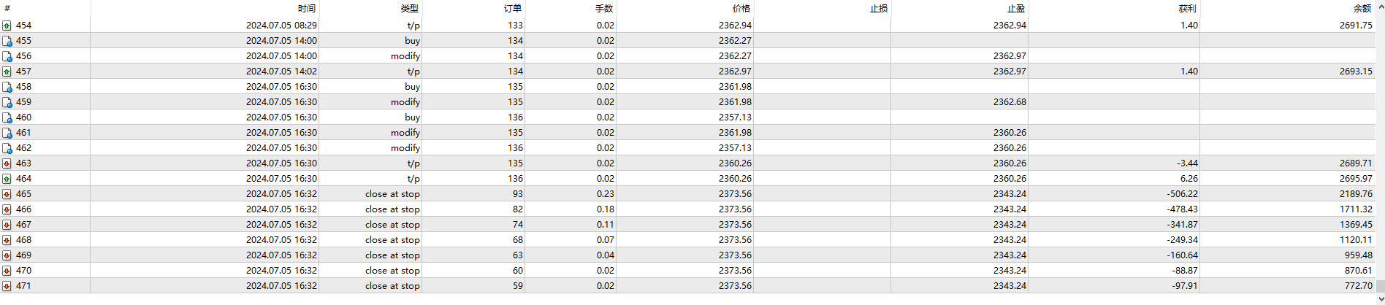Click the 获利 column header
Screen dimensions: 1385x305
coord(1187,9)
